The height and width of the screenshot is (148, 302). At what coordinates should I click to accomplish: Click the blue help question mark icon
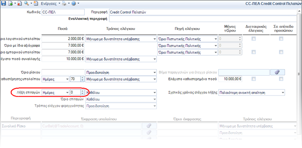[x=73, y=3]
